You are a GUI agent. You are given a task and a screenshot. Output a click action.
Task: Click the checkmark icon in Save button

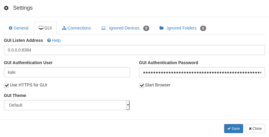point(229,129)
